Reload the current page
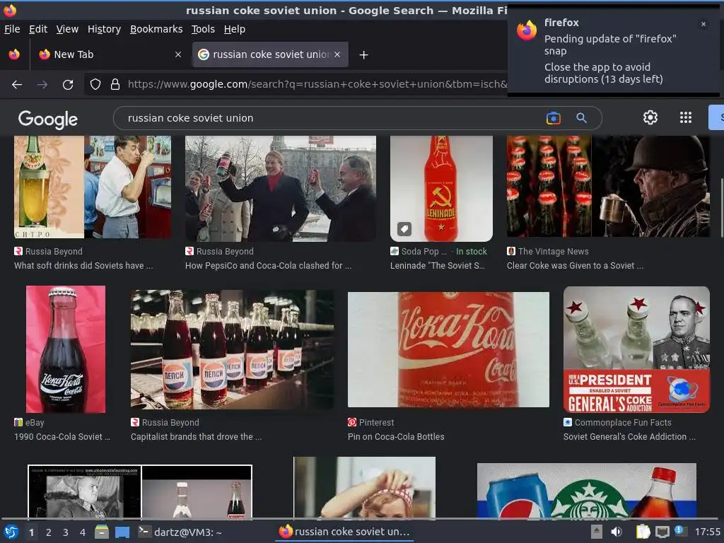The height and width of the screenshot is (543, 724). (68, 85)
